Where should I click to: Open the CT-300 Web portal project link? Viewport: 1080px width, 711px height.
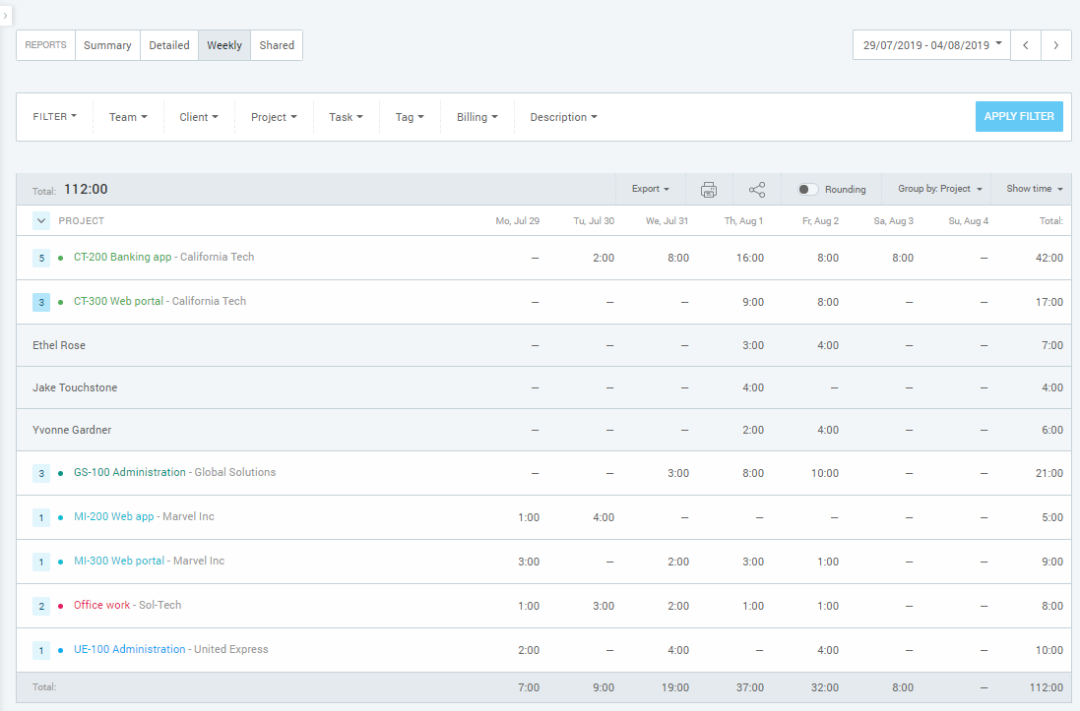tap(118, 301)
